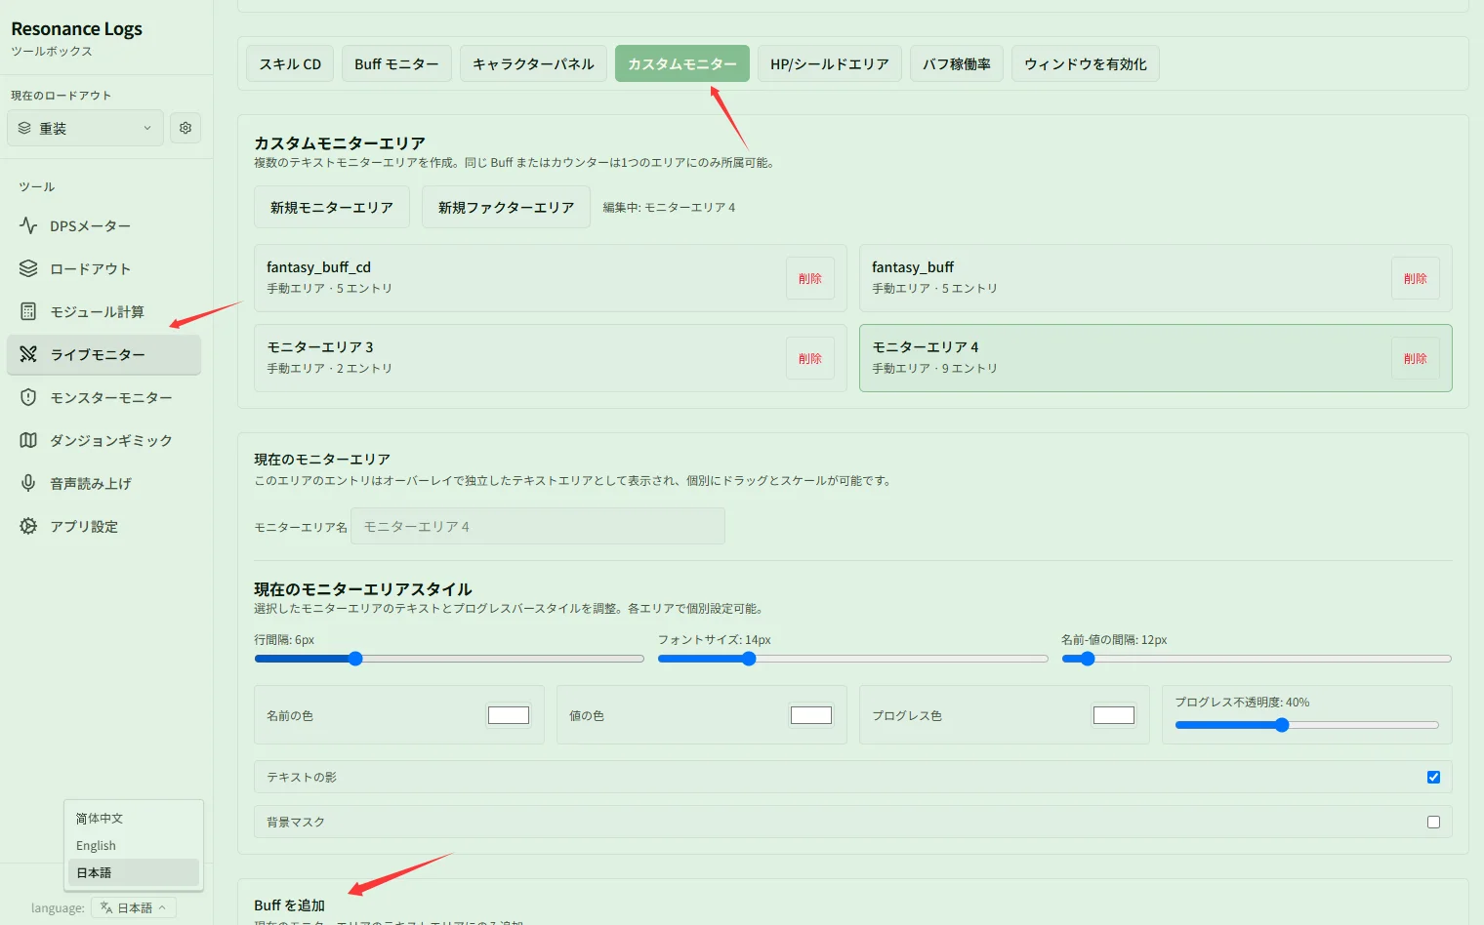Switch to the バフ稼働率 tab
Viewport: 1484px width, 925px height.
tap(957, 63)
